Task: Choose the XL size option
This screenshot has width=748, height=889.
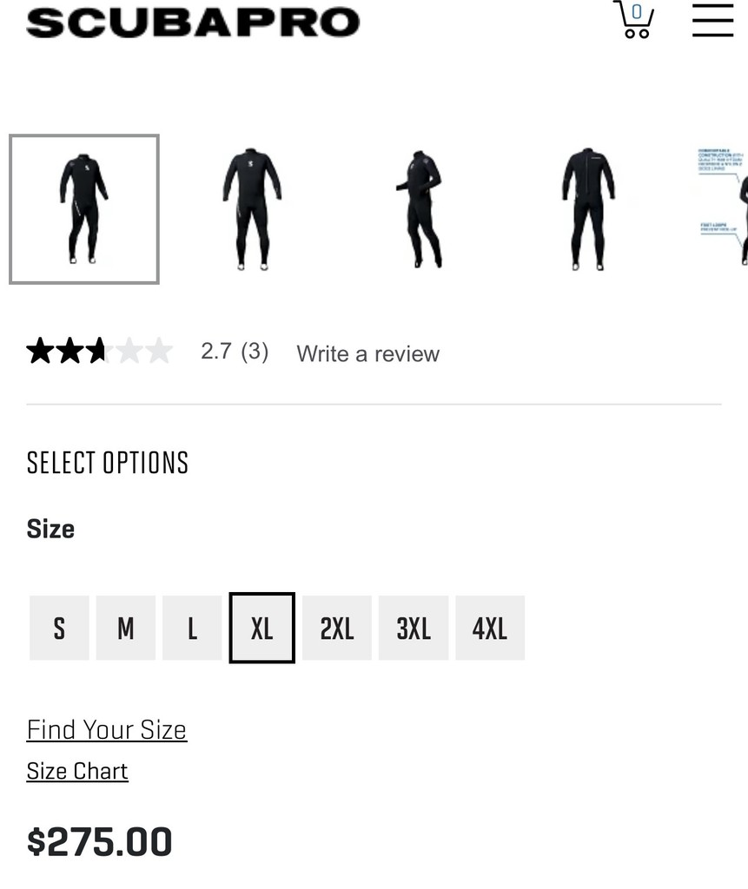Action: coord(261,628)
